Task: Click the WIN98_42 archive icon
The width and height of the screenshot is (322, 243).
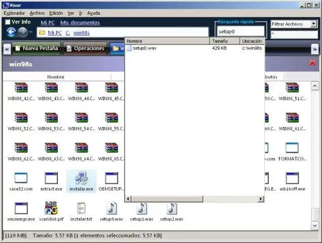Action: pos(21,88)
